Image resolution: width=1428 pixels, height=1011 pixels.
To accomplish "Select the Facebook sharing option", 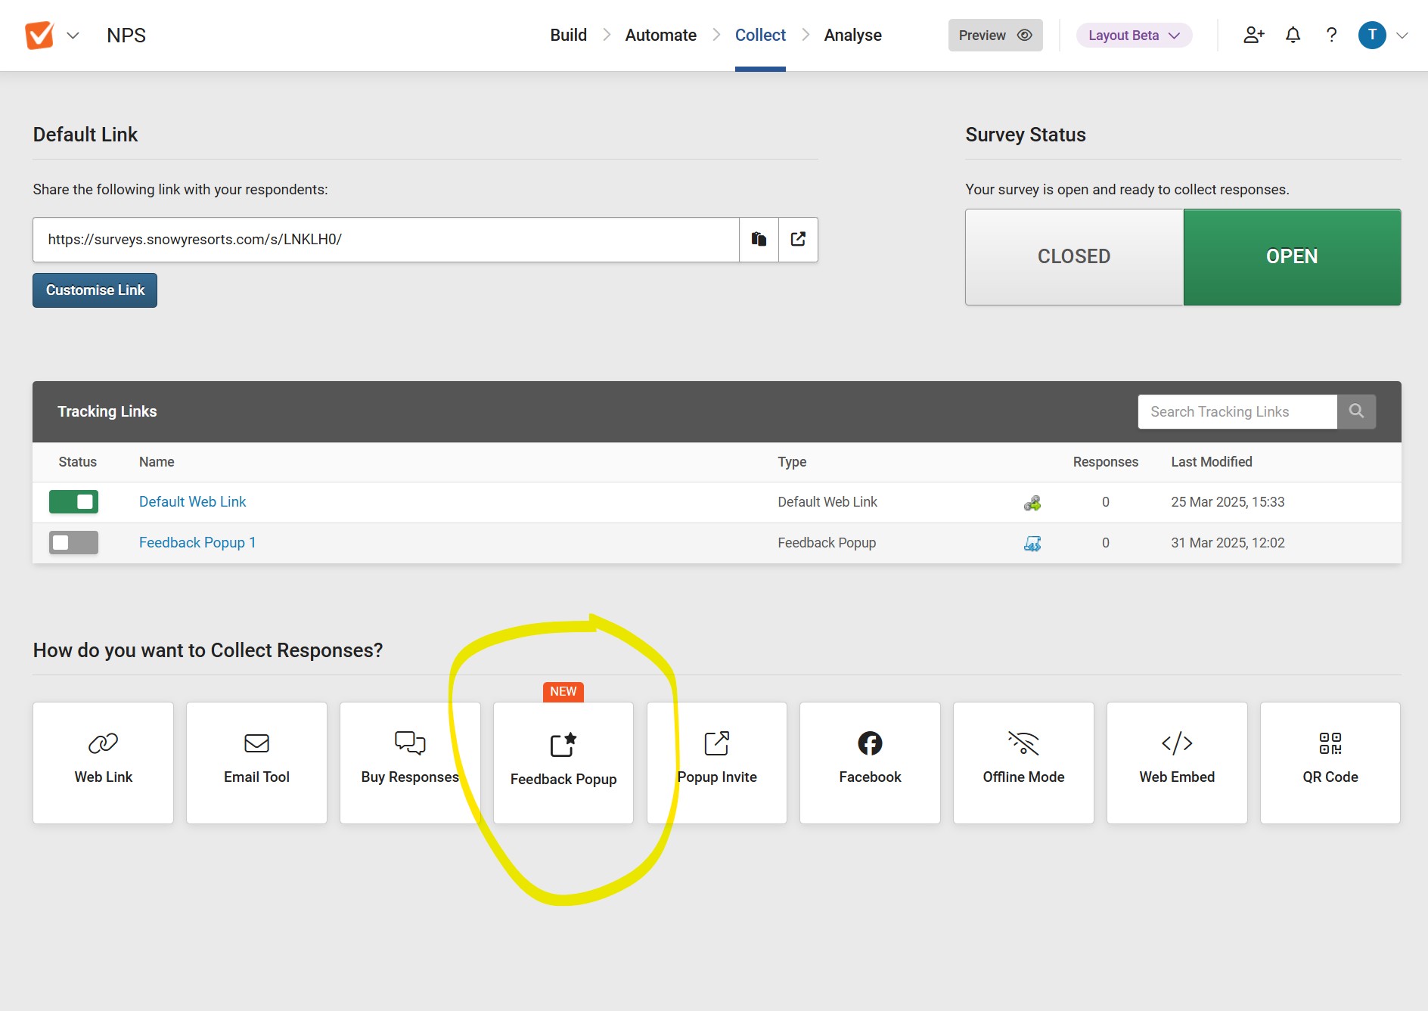I will [x=870, y=762].
